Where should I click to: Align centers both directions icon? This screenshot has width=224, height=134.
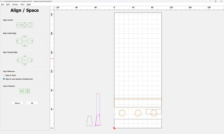(x=25, y=25)
